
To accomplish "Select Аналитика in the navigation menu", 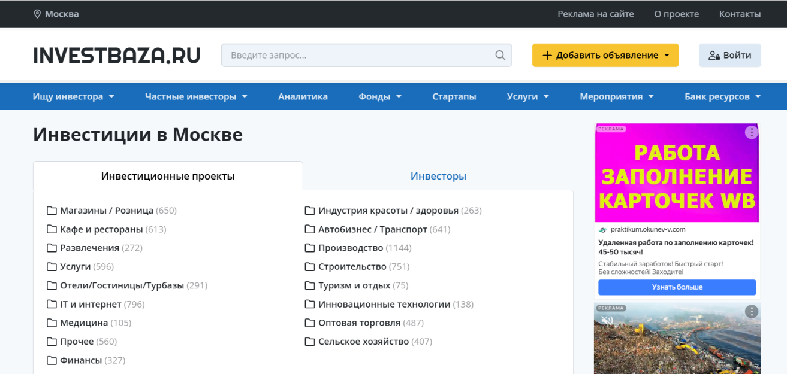I will (x=303, y=96).
